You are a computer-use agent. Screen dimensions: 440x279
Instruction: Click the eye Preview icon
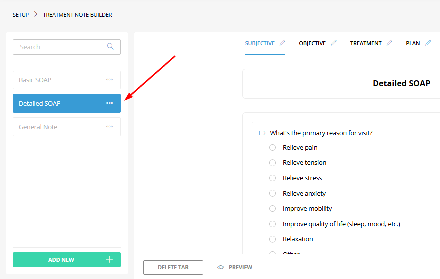[x=221, y=267]
